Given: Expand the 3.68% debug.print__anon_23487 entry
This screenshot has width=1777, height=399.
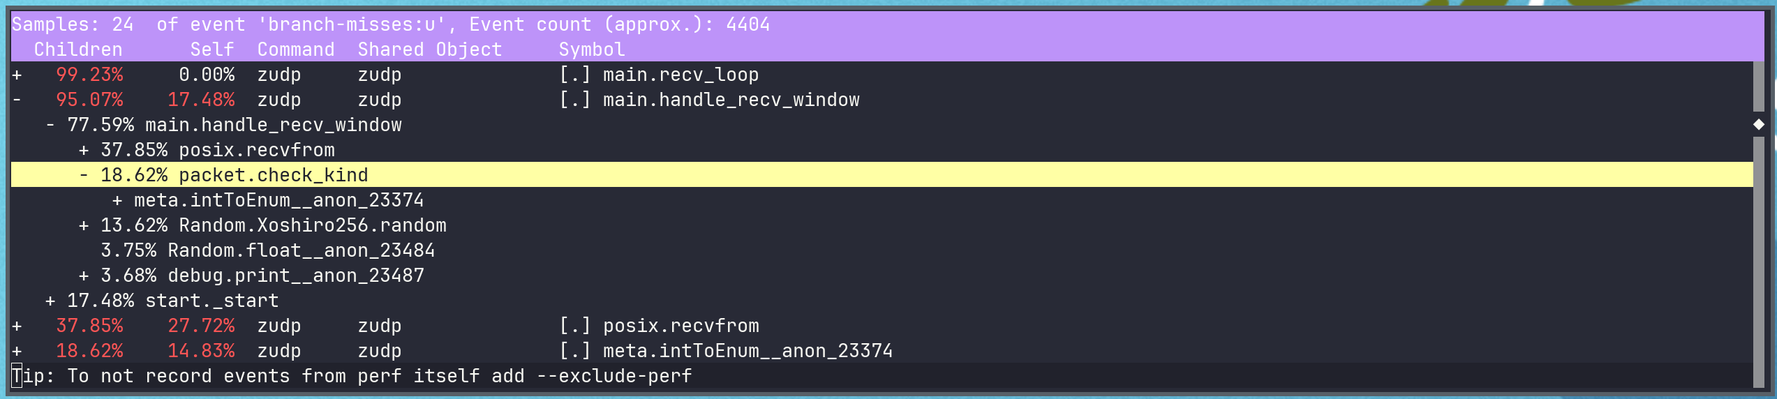Looking at the screenshot, I should pyautogui.click(x=84, y=276).
